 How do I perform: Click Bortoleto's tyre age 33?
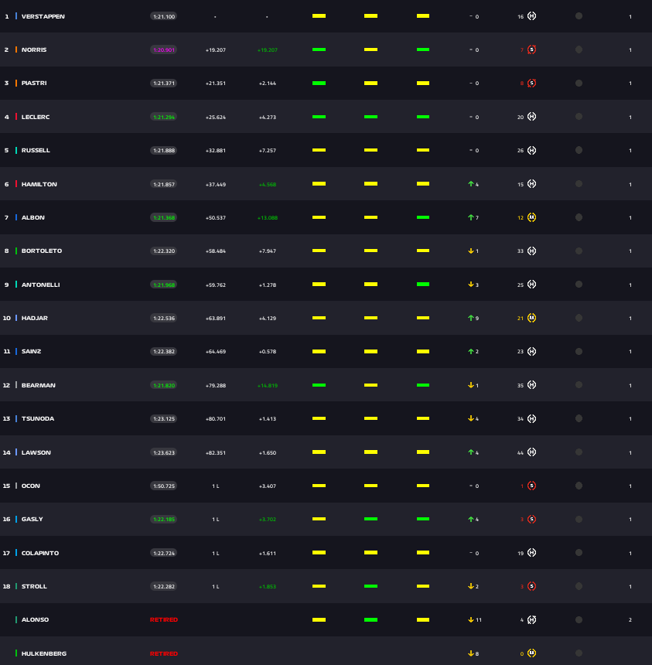[x=520, y=251]
